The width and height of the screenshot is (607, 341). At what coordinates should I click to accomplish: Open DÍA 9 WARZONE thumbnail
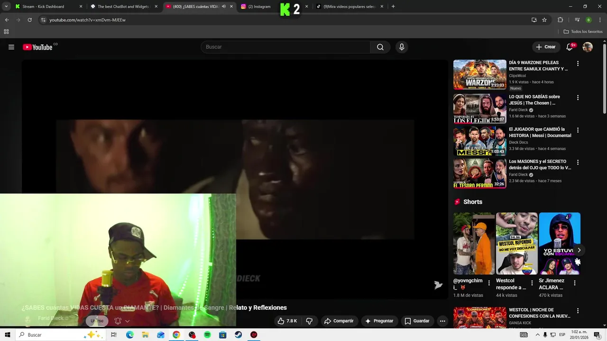point(480,74)
